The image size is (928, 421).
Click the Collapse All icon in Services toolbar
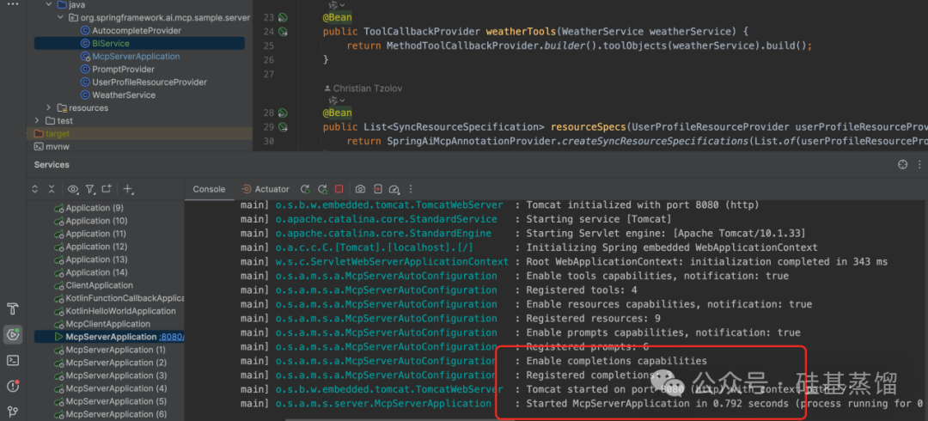pyautogui.click(x=52, y=189)
